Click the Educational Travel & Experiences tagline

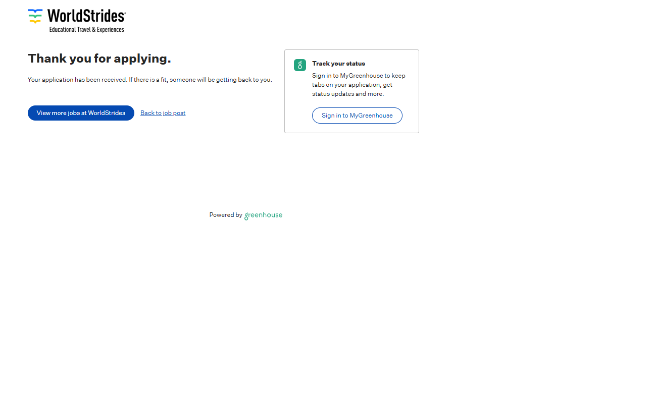86,30
